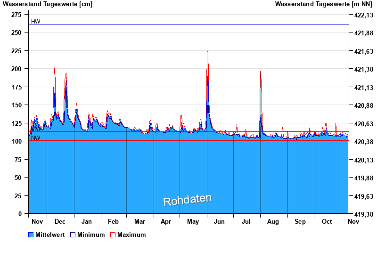Select the Maximum legend label text
This screenshot has height=259, width=377.
pyautogui.click(x=131, y=235)
